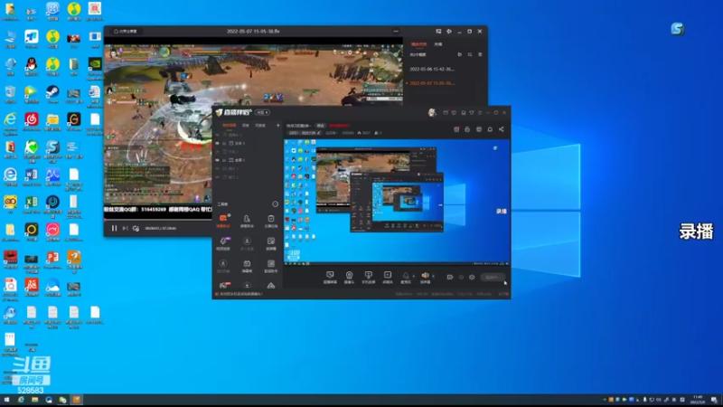Open the Windows Start menu
Image resolution: width=723 pixels, height=407 pixels.
tap(6, 400)
